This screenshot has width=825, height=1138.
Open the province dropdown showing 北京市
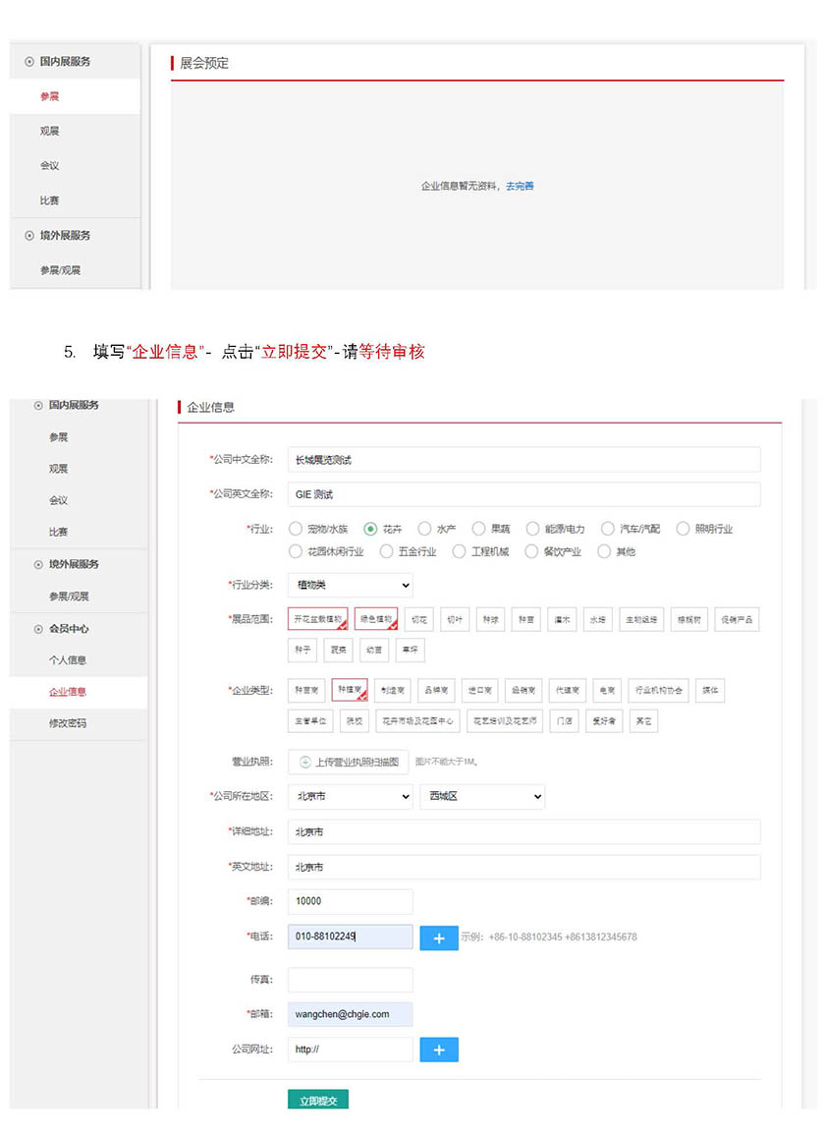350,797
